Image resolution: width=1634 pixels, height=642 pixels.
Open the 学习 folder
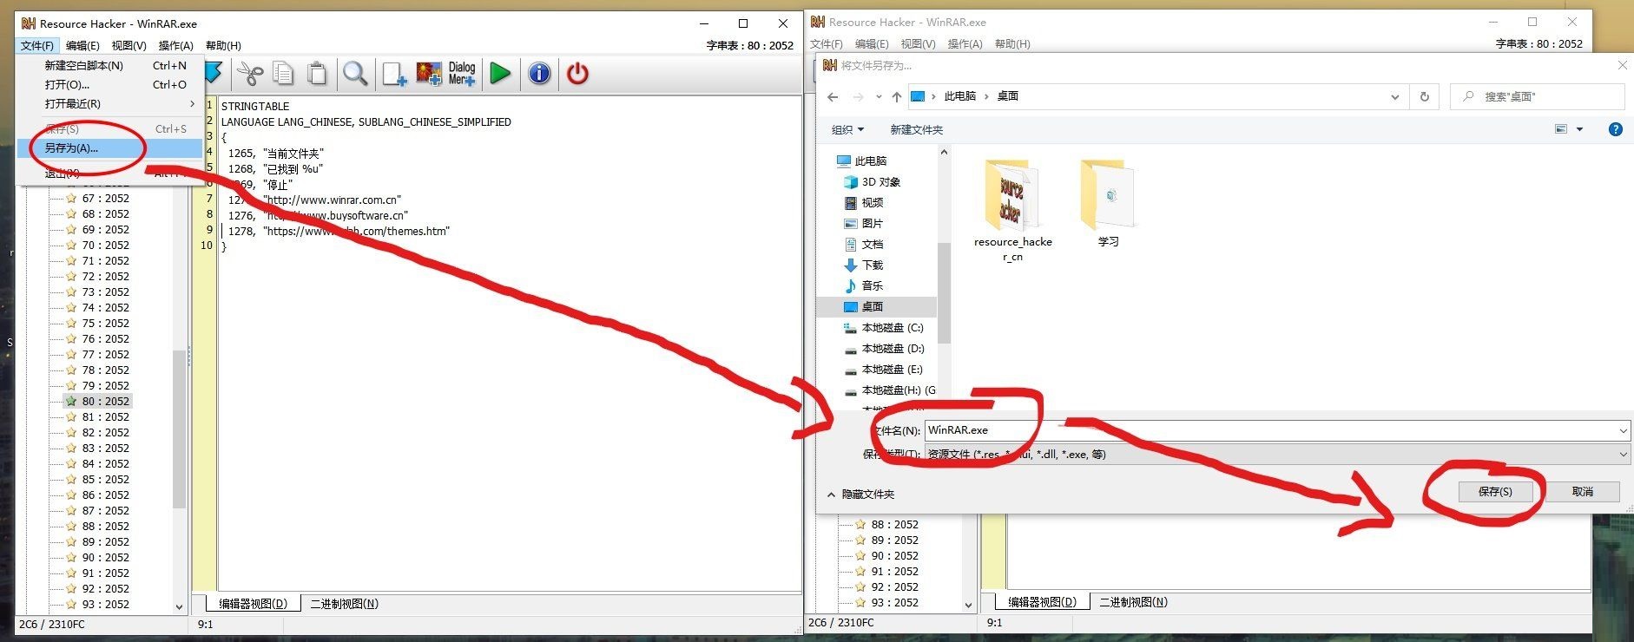coord(1108,204)
